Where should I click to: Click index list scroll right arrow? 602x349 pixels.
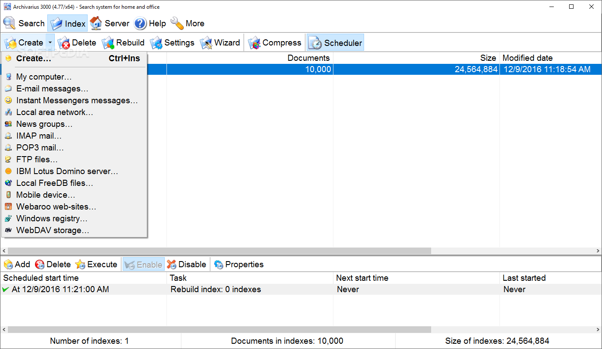tap(598, 251)
